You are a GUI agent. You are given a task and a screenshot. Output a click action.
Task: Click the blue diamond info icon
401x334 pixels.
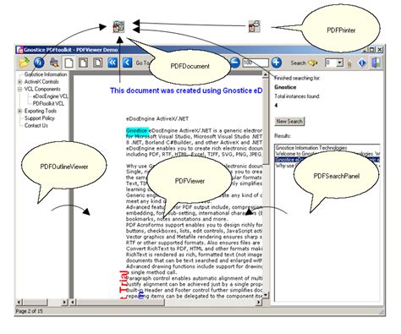coord(362,63)
